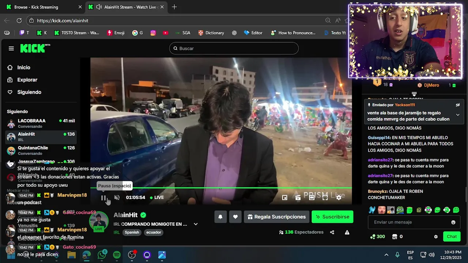Screen dimensions: 468x263
Task: Click the address bar URL
Action: (x=63, y=20)
